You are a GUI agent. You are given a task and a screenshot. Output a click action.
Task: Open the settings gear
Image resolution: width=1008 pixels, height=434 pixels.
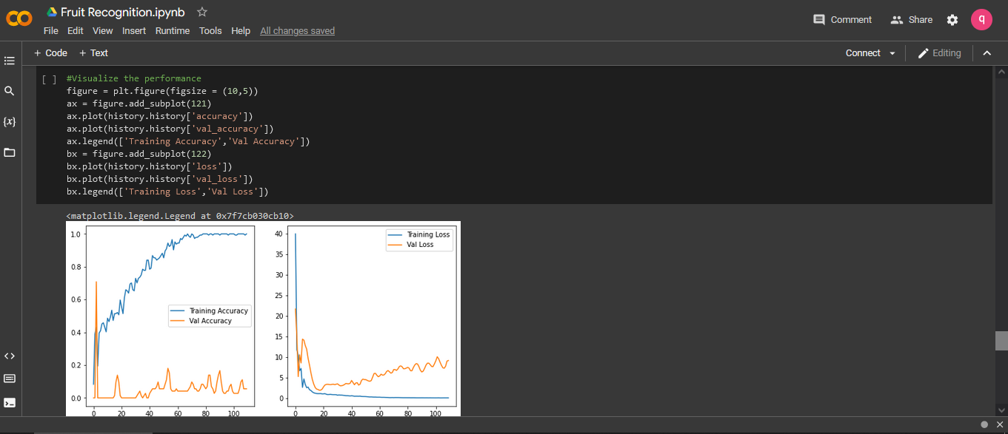point(952,20)
